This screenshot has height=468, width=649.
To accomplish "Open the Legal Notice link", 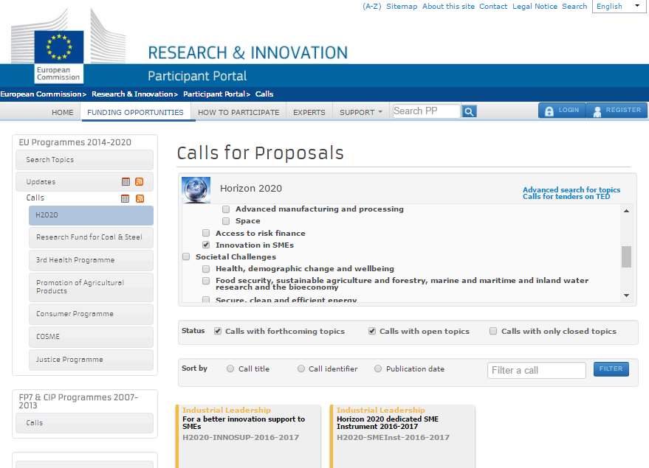I will tap(535, 6).
